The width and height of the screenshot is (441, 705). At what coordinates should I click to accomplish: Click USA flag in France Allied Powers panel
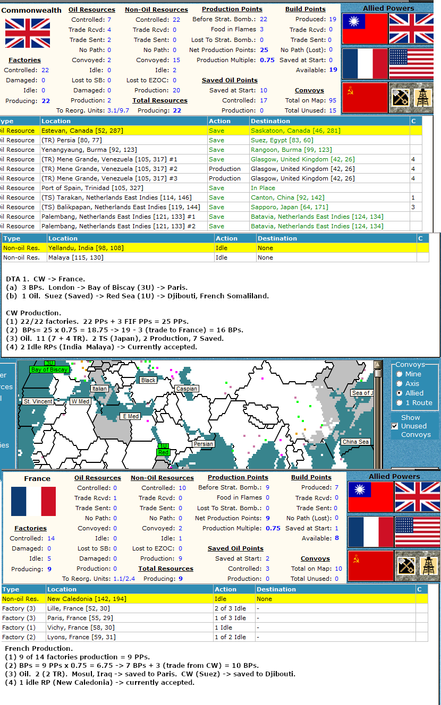[417, 531]
